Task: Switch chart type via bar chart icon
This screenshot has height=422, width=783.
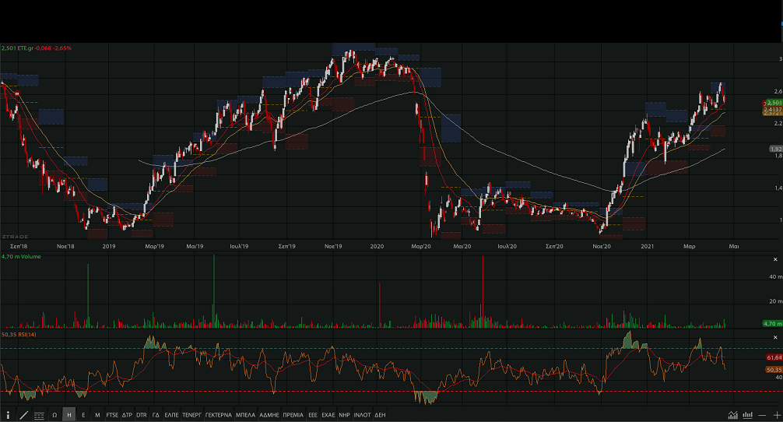Action: [749, 415]
